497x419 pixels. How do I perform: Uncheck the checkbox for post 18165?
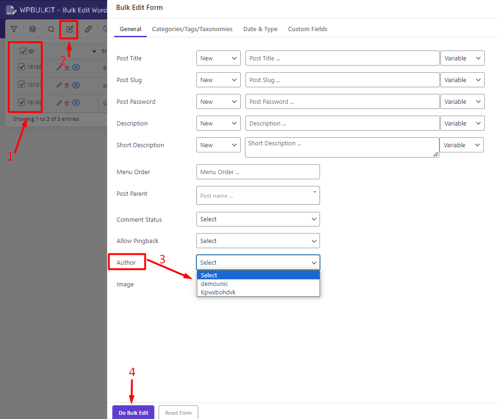[21, 103]
